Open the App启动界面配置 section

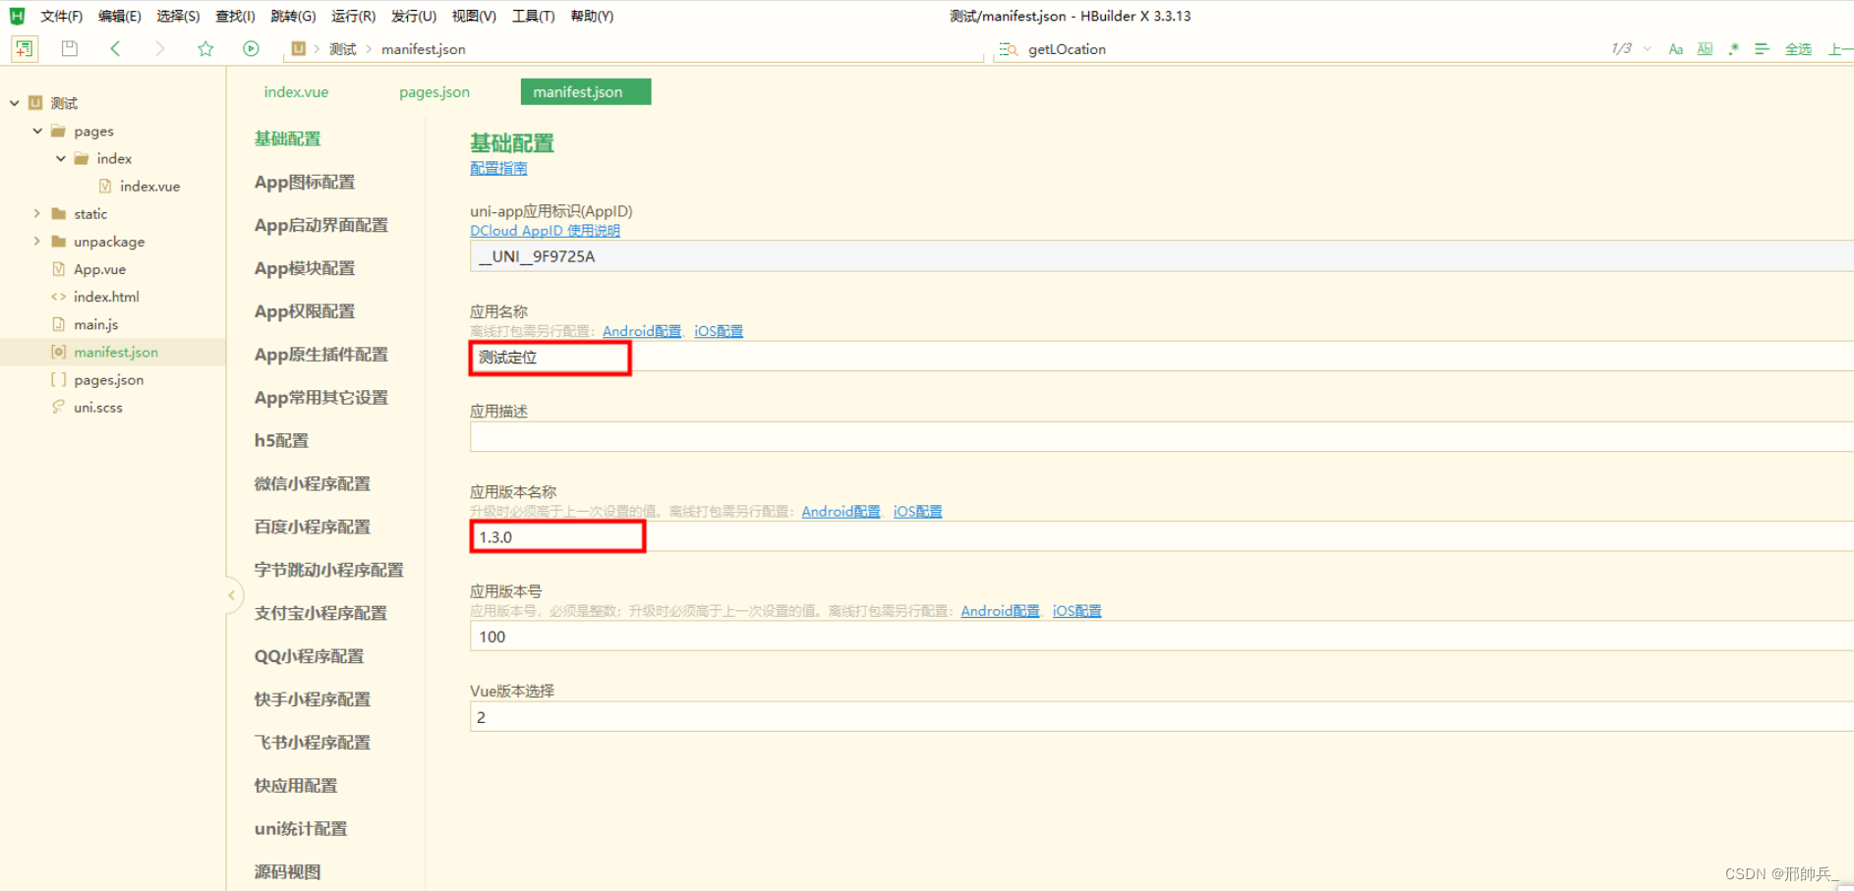320,225
